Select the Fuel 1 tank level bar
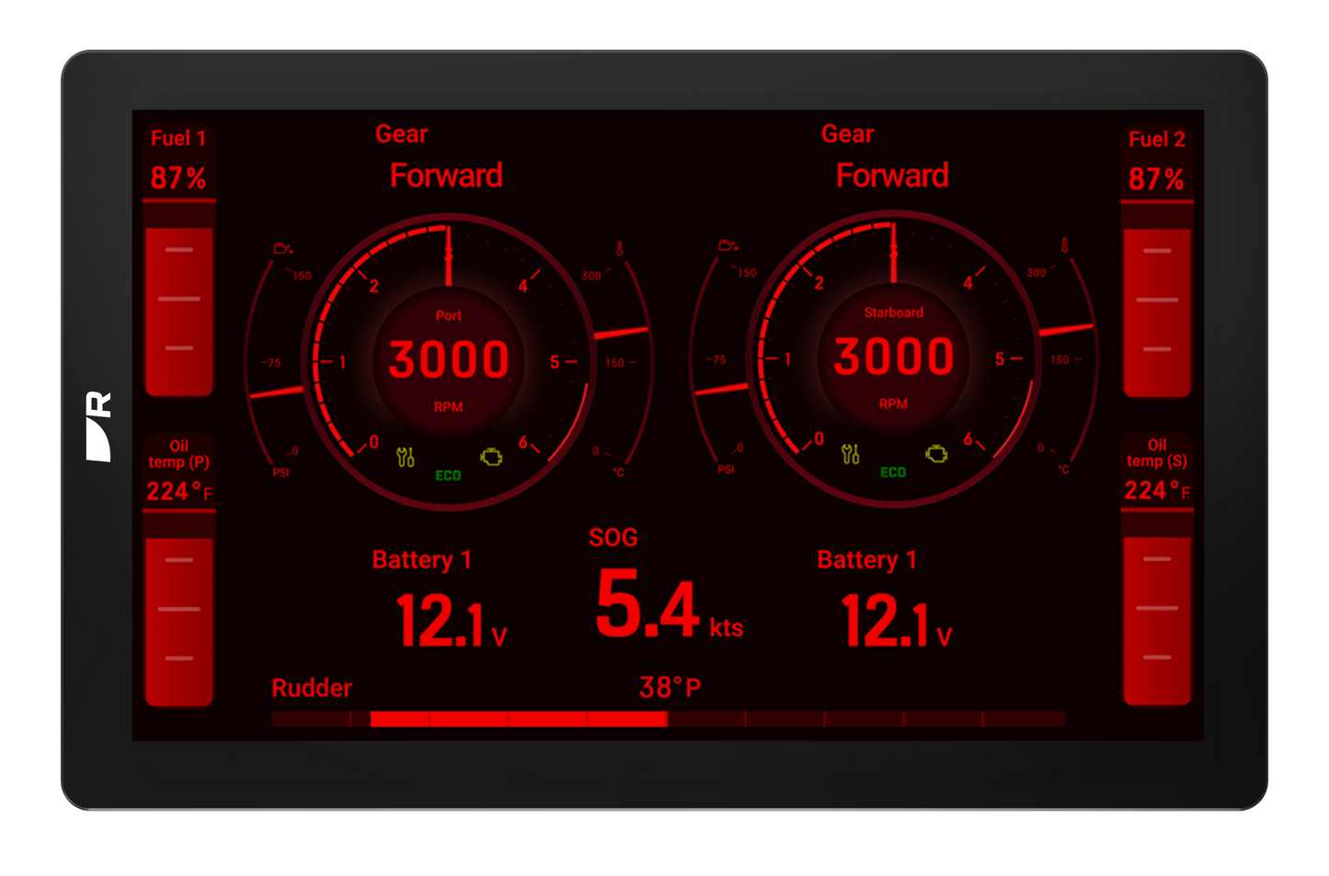 (x=179, y=299)
